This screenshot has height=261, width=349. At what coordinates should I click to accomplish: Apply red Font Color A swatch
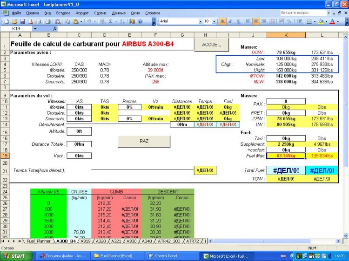click(332, 21)
